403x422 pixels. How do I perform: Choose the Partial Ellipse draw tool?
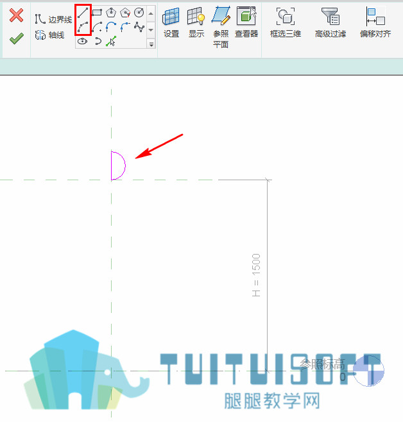pyautogui.click(x=98, y=42)
